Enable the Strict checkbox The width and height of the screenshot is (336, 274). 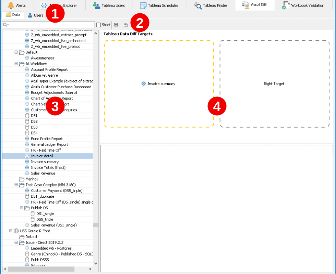pyautogui.click(x=99, y=25)
